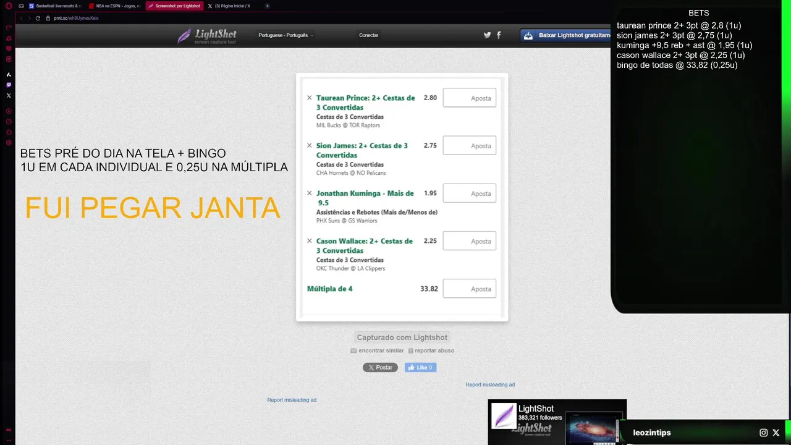Click PHX Suns @ GS Warriors text
This screenshot has width=791, height=445.
(346, 221)
